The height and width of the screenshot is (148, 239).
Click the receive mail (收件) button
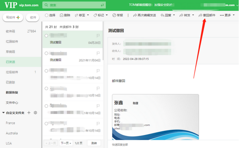coord(32,18)
